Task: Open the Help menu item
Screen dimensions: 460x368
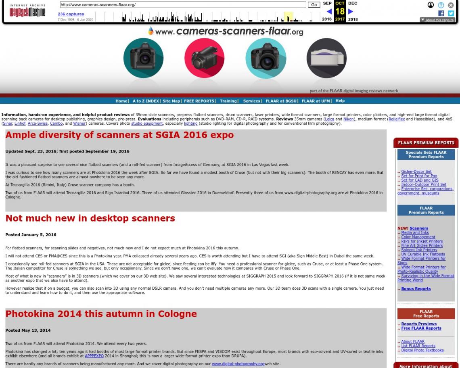Action: tap(340, 100)
